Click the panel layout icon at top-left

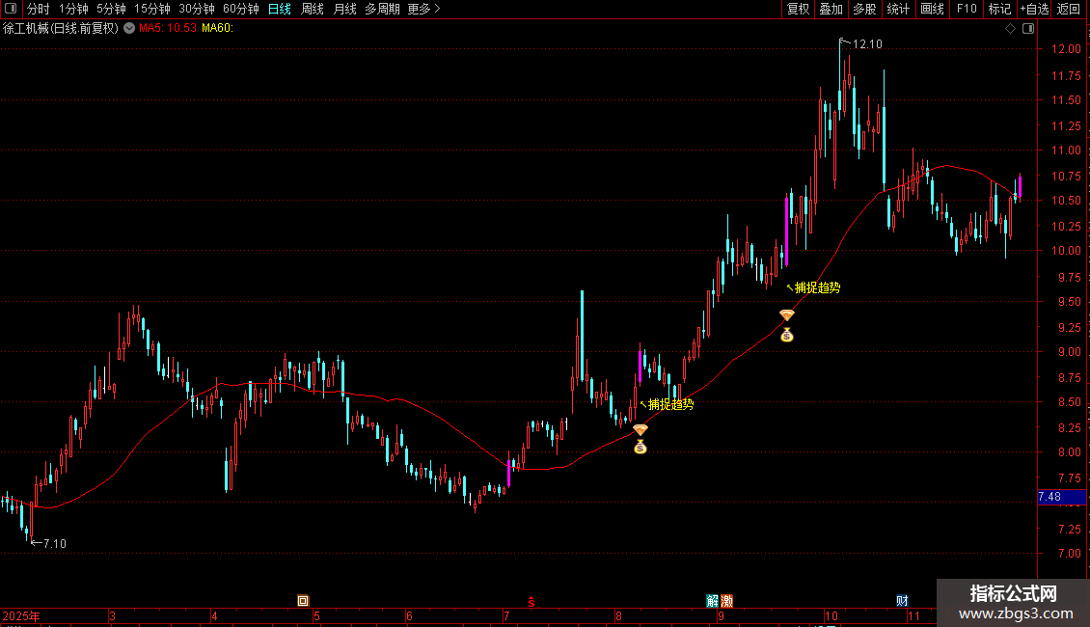[11, 9]
